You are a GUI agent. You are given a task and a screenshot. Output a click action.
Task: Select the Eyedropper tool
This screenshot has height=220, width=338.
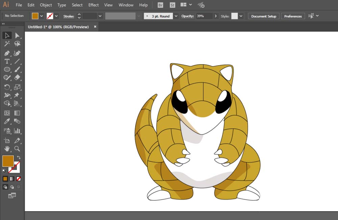(x=7, y=121)
